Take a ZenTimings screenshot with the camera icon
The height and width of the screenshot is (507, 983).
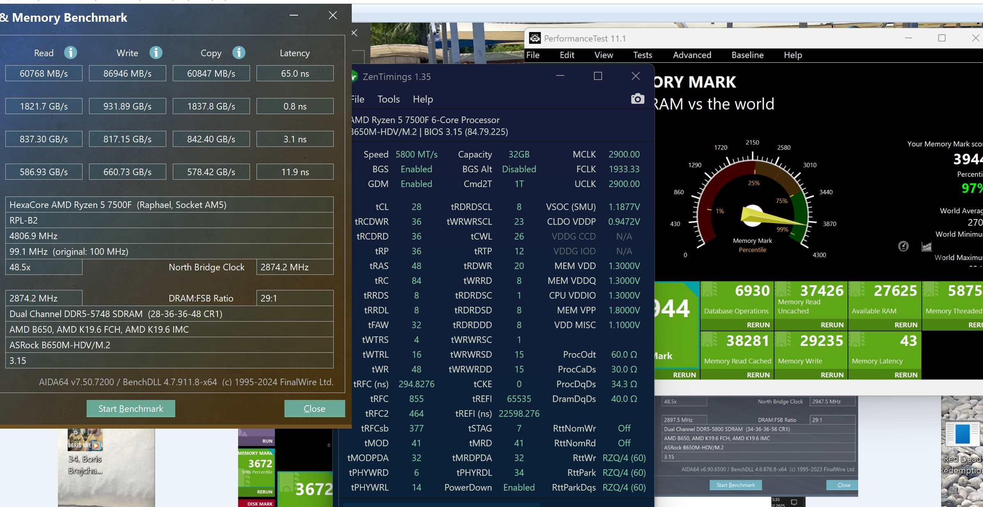coord(637,99)
